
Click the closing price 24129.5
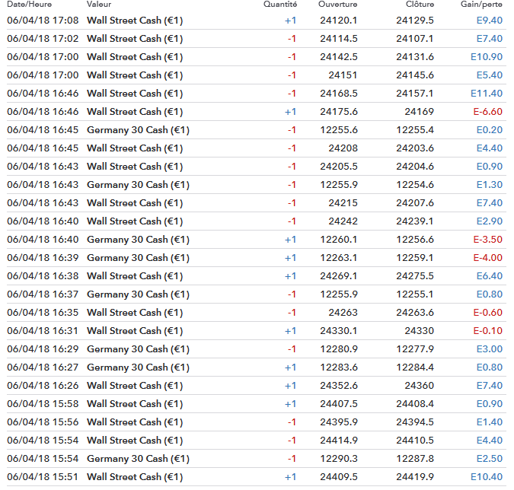[415, 21]
